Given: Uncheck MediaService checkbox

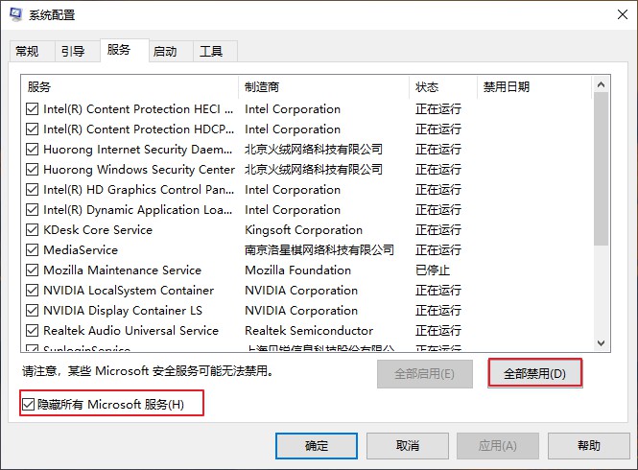Looking at the screenshot, I should (x=33, y=249).
